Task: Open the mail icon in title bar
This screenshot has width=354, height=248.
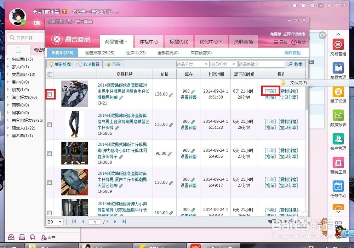Action: point(321,5)
